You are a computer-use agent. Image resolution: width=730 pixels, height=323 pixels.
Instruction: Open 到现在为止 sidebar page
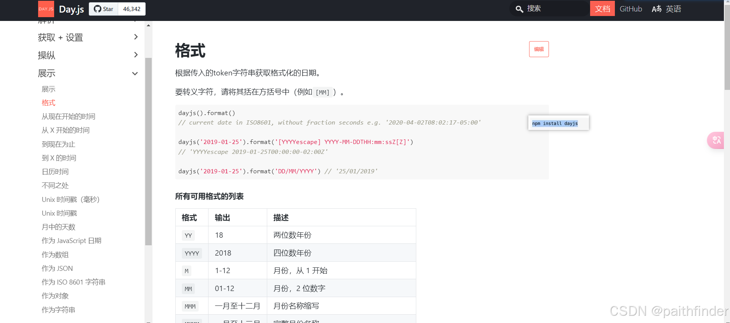(58, 144)
